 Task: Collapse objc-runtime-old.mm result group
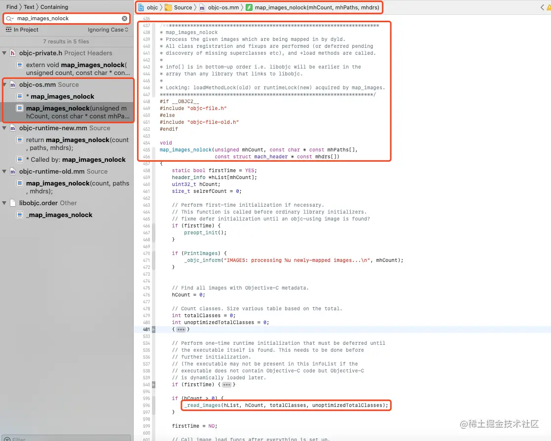click(x=4, y=172)
